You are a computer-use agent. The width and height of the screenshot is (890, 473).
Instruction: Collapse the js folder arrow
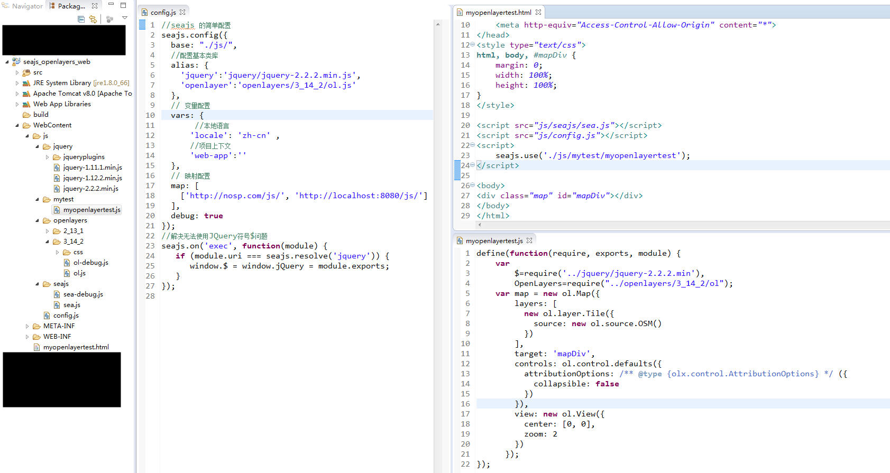click(27, 136)
